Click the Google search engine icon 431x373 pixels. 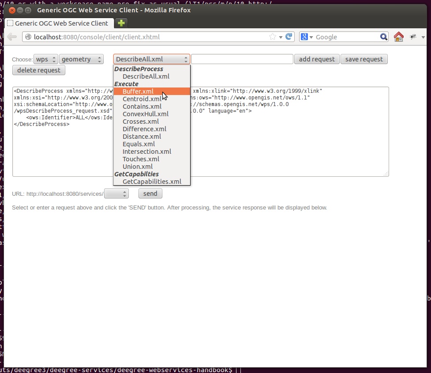coord(304,37)
